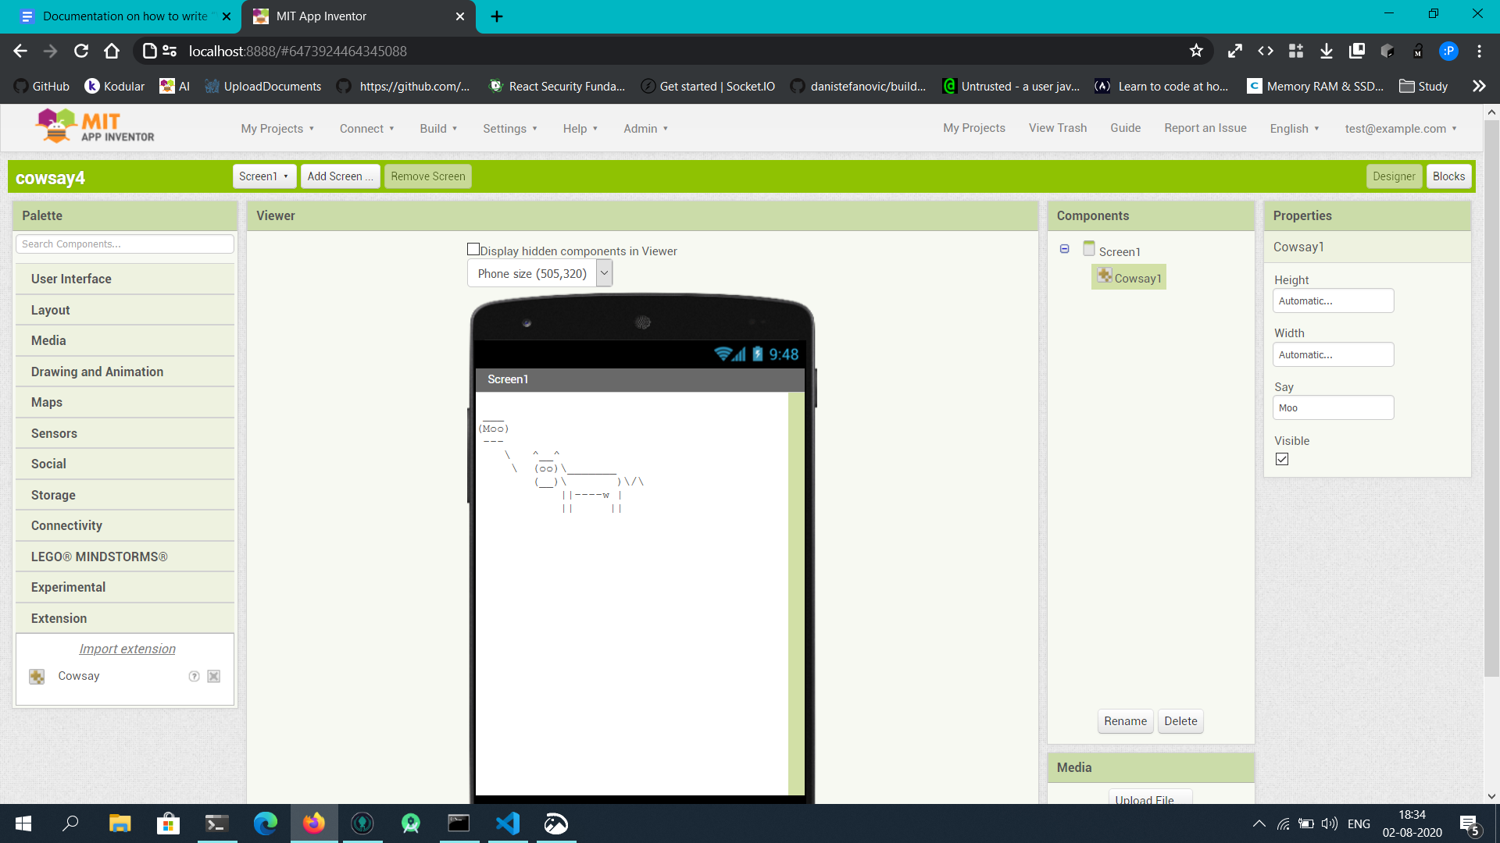Show more bookmarks with the chevron
The height and width of the screenshot is (843, 1500).
1479,86
